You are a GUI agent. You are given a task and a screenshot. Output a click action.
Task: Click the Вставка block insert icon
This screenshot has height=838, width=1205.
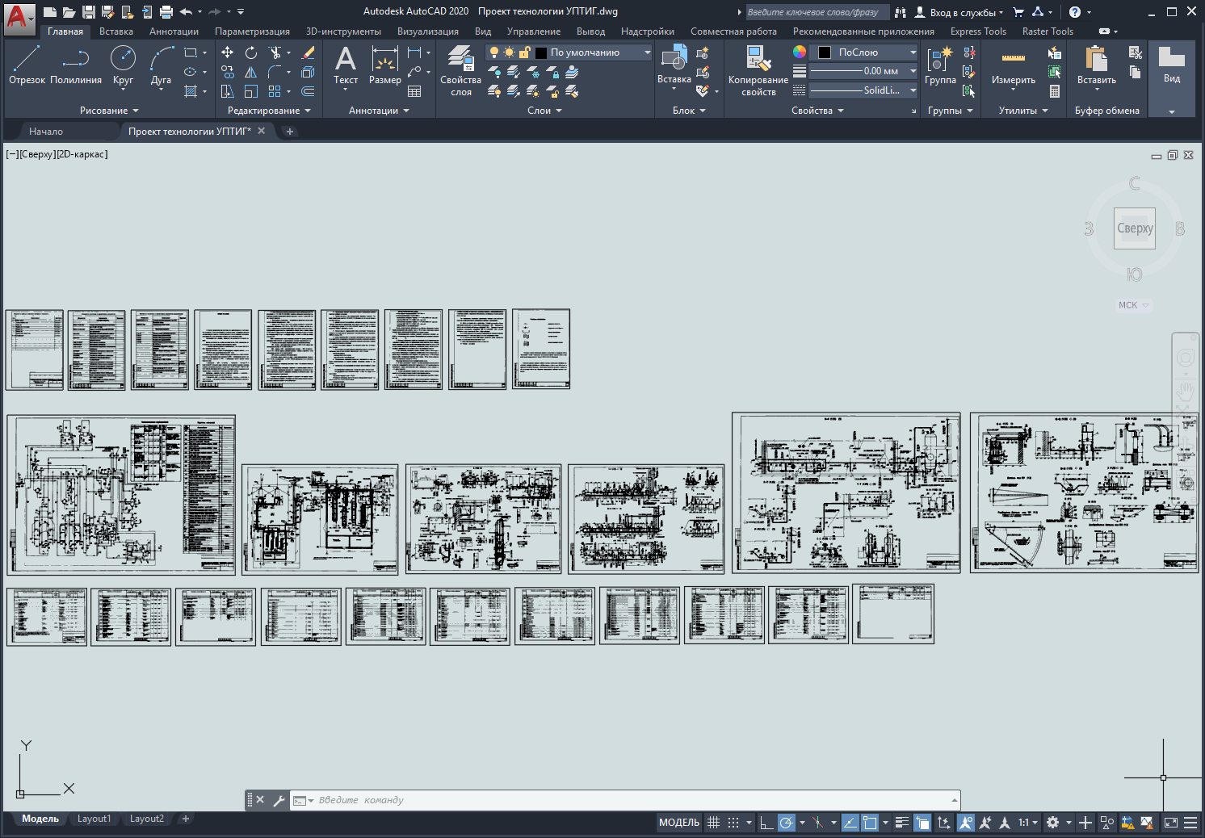[x=674, y=65]
